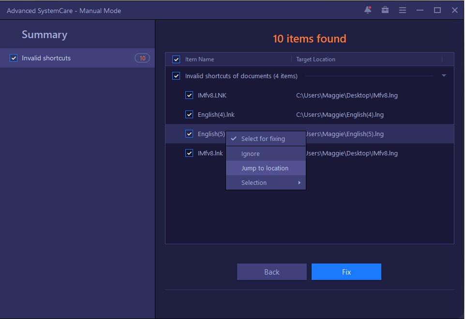Sort by the Item Name column header
Image resolution: width=465 pixels, height=319 pixels.
pos(199,59)
